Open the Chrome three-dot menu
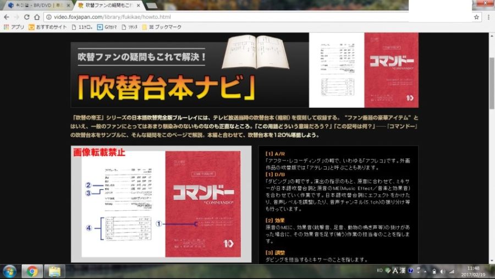This screenshot has height=279, width=495. [488, 17]
